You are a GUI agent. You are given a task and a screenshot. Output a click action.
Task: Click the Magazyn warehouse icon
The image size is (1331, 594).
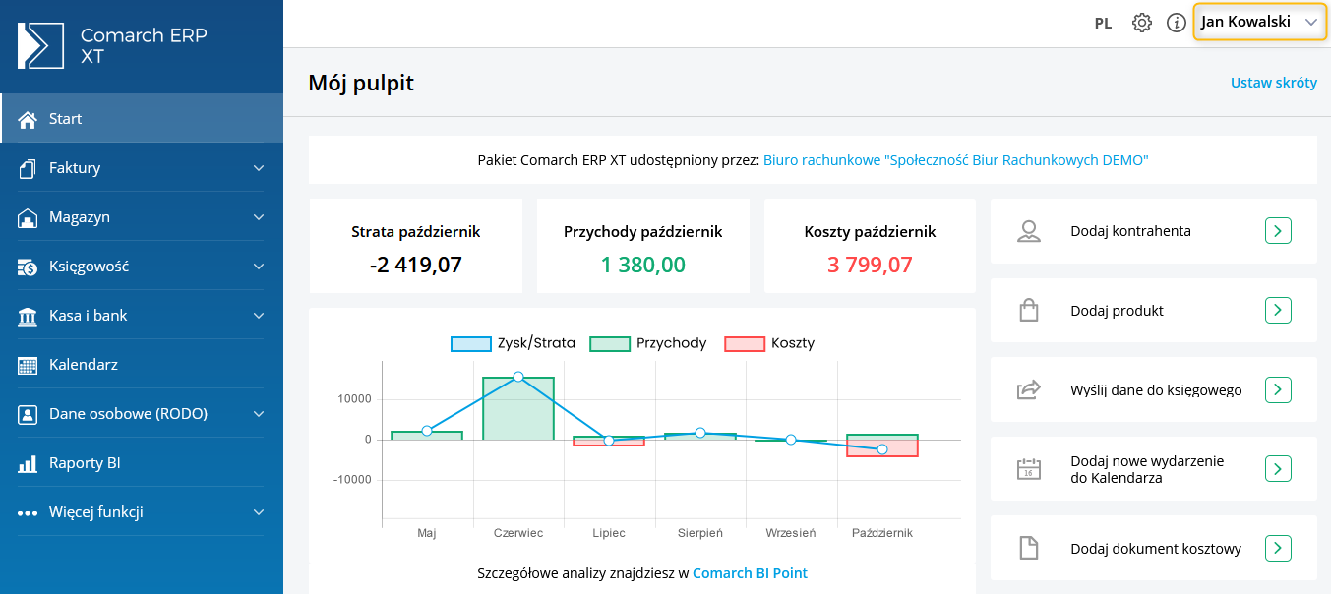[28, 217]
